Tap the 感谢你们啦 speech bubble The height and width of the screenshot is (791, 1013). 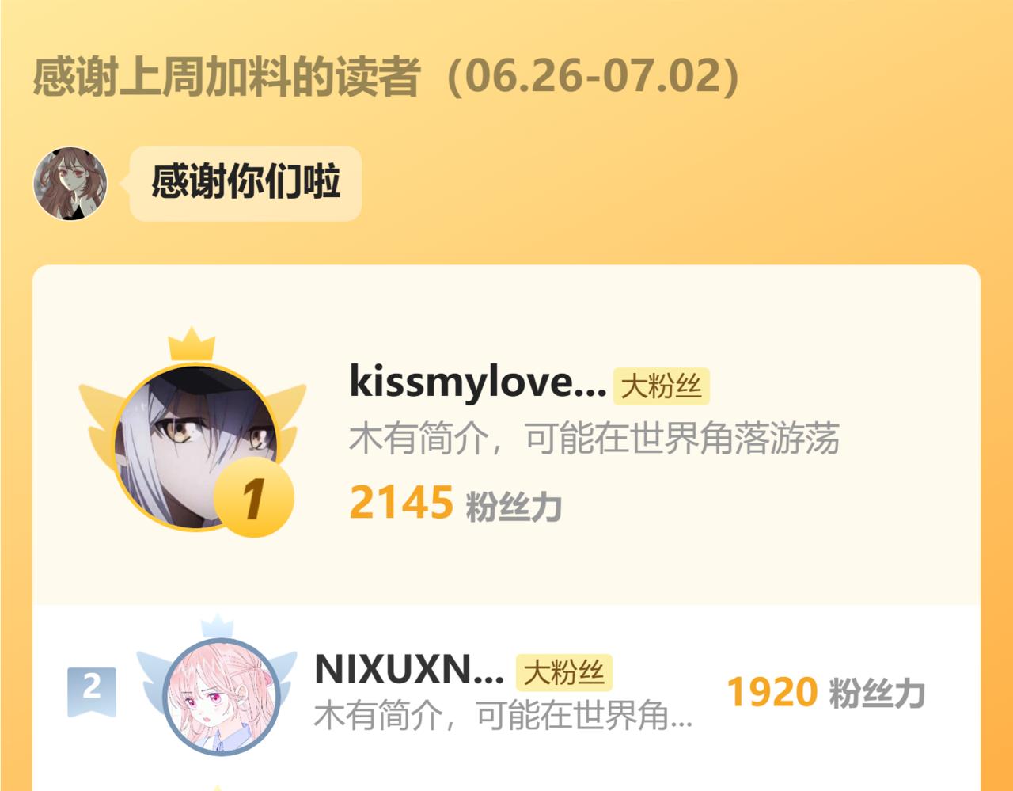click(245, 183)
